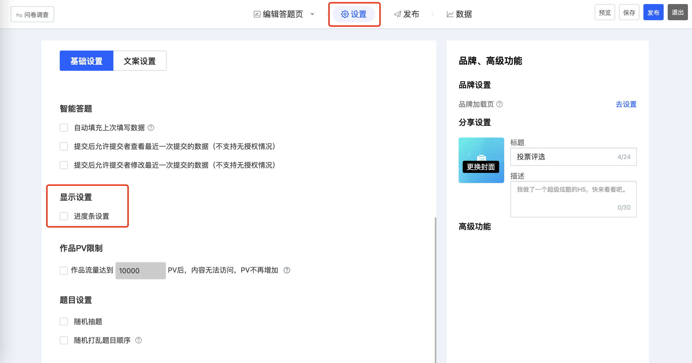Image resolution: width=692 pixels, height=363 pixels.
Task: Click the settings panel vertical scrollbar
Action: (x=435, y=290)
